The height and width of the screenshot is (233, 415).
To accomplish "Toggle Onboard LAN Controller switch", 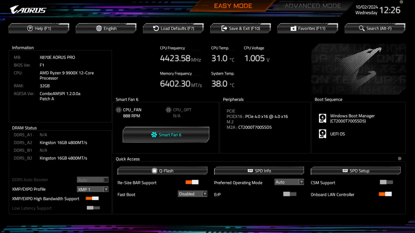I will (385, 194).
